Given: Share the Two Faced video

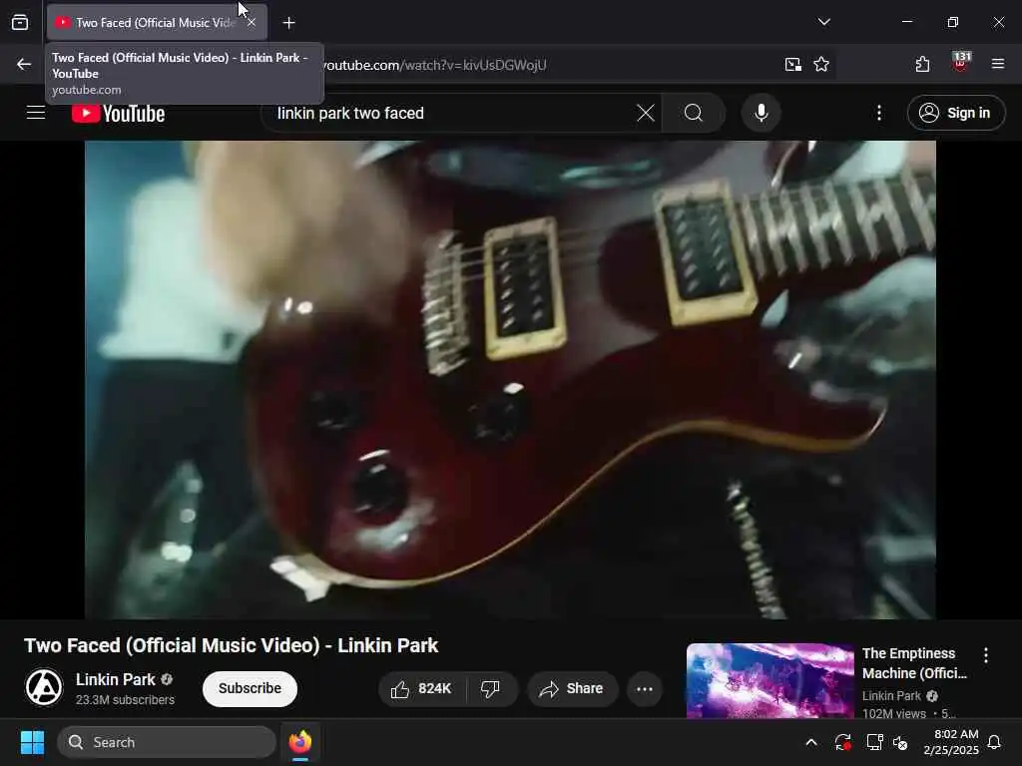Looking at the screenshot, I should coord(572,688).
